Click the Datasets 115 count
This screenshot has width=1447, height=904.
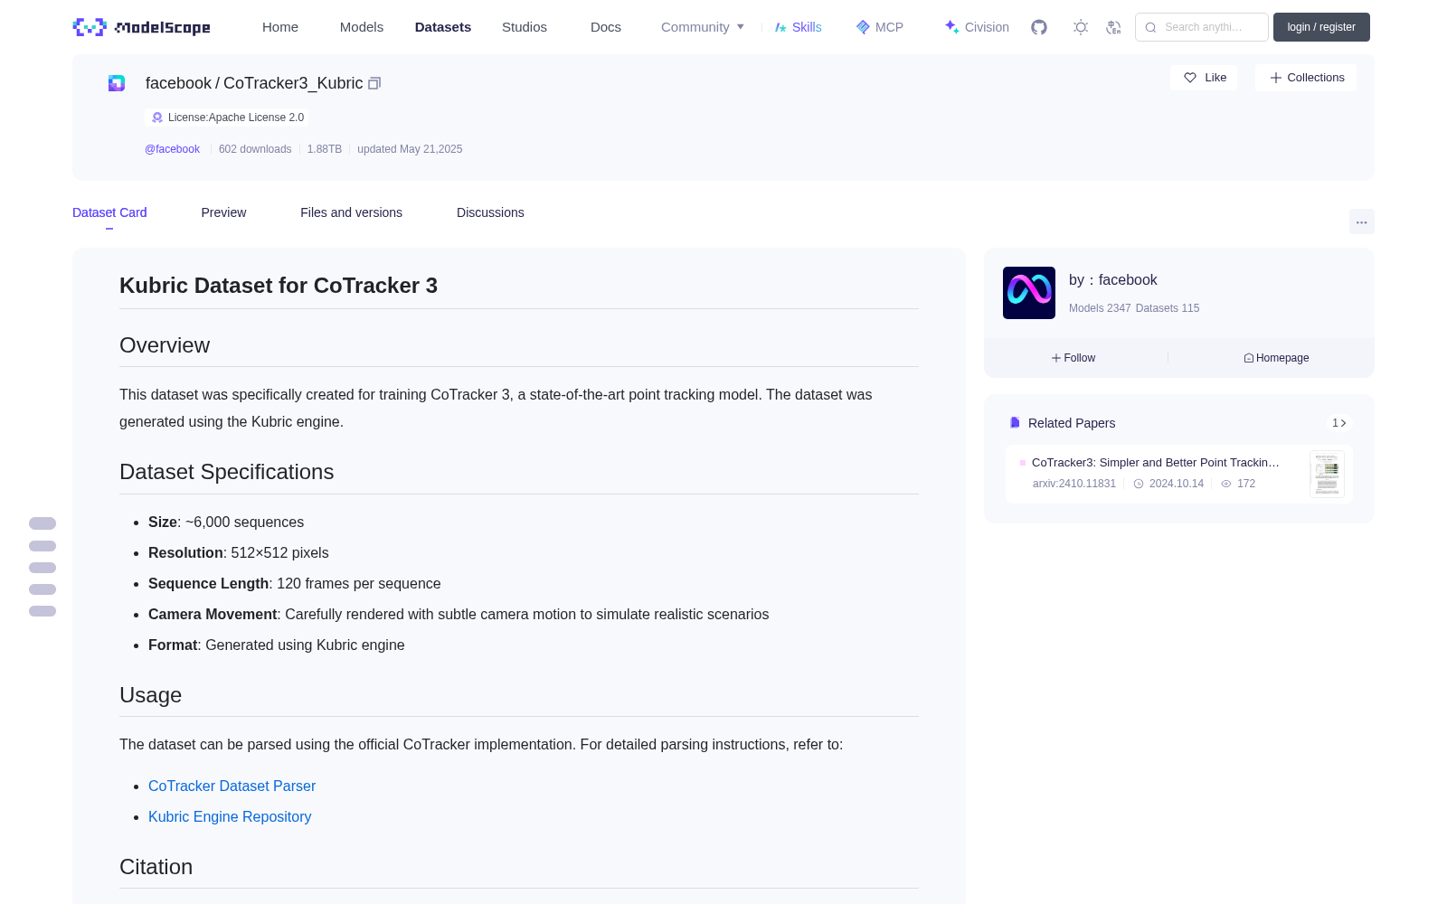point(1168,308)
